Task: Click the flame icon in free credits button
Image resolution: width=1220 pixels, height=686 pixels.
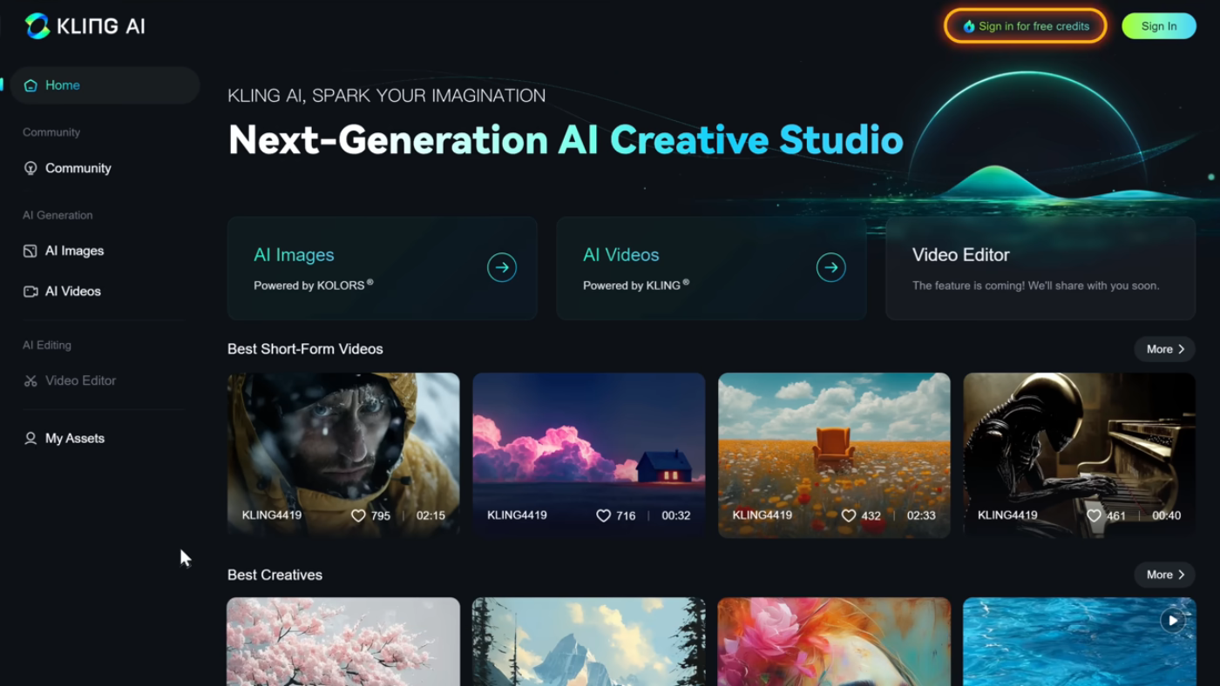Action: 968,26
